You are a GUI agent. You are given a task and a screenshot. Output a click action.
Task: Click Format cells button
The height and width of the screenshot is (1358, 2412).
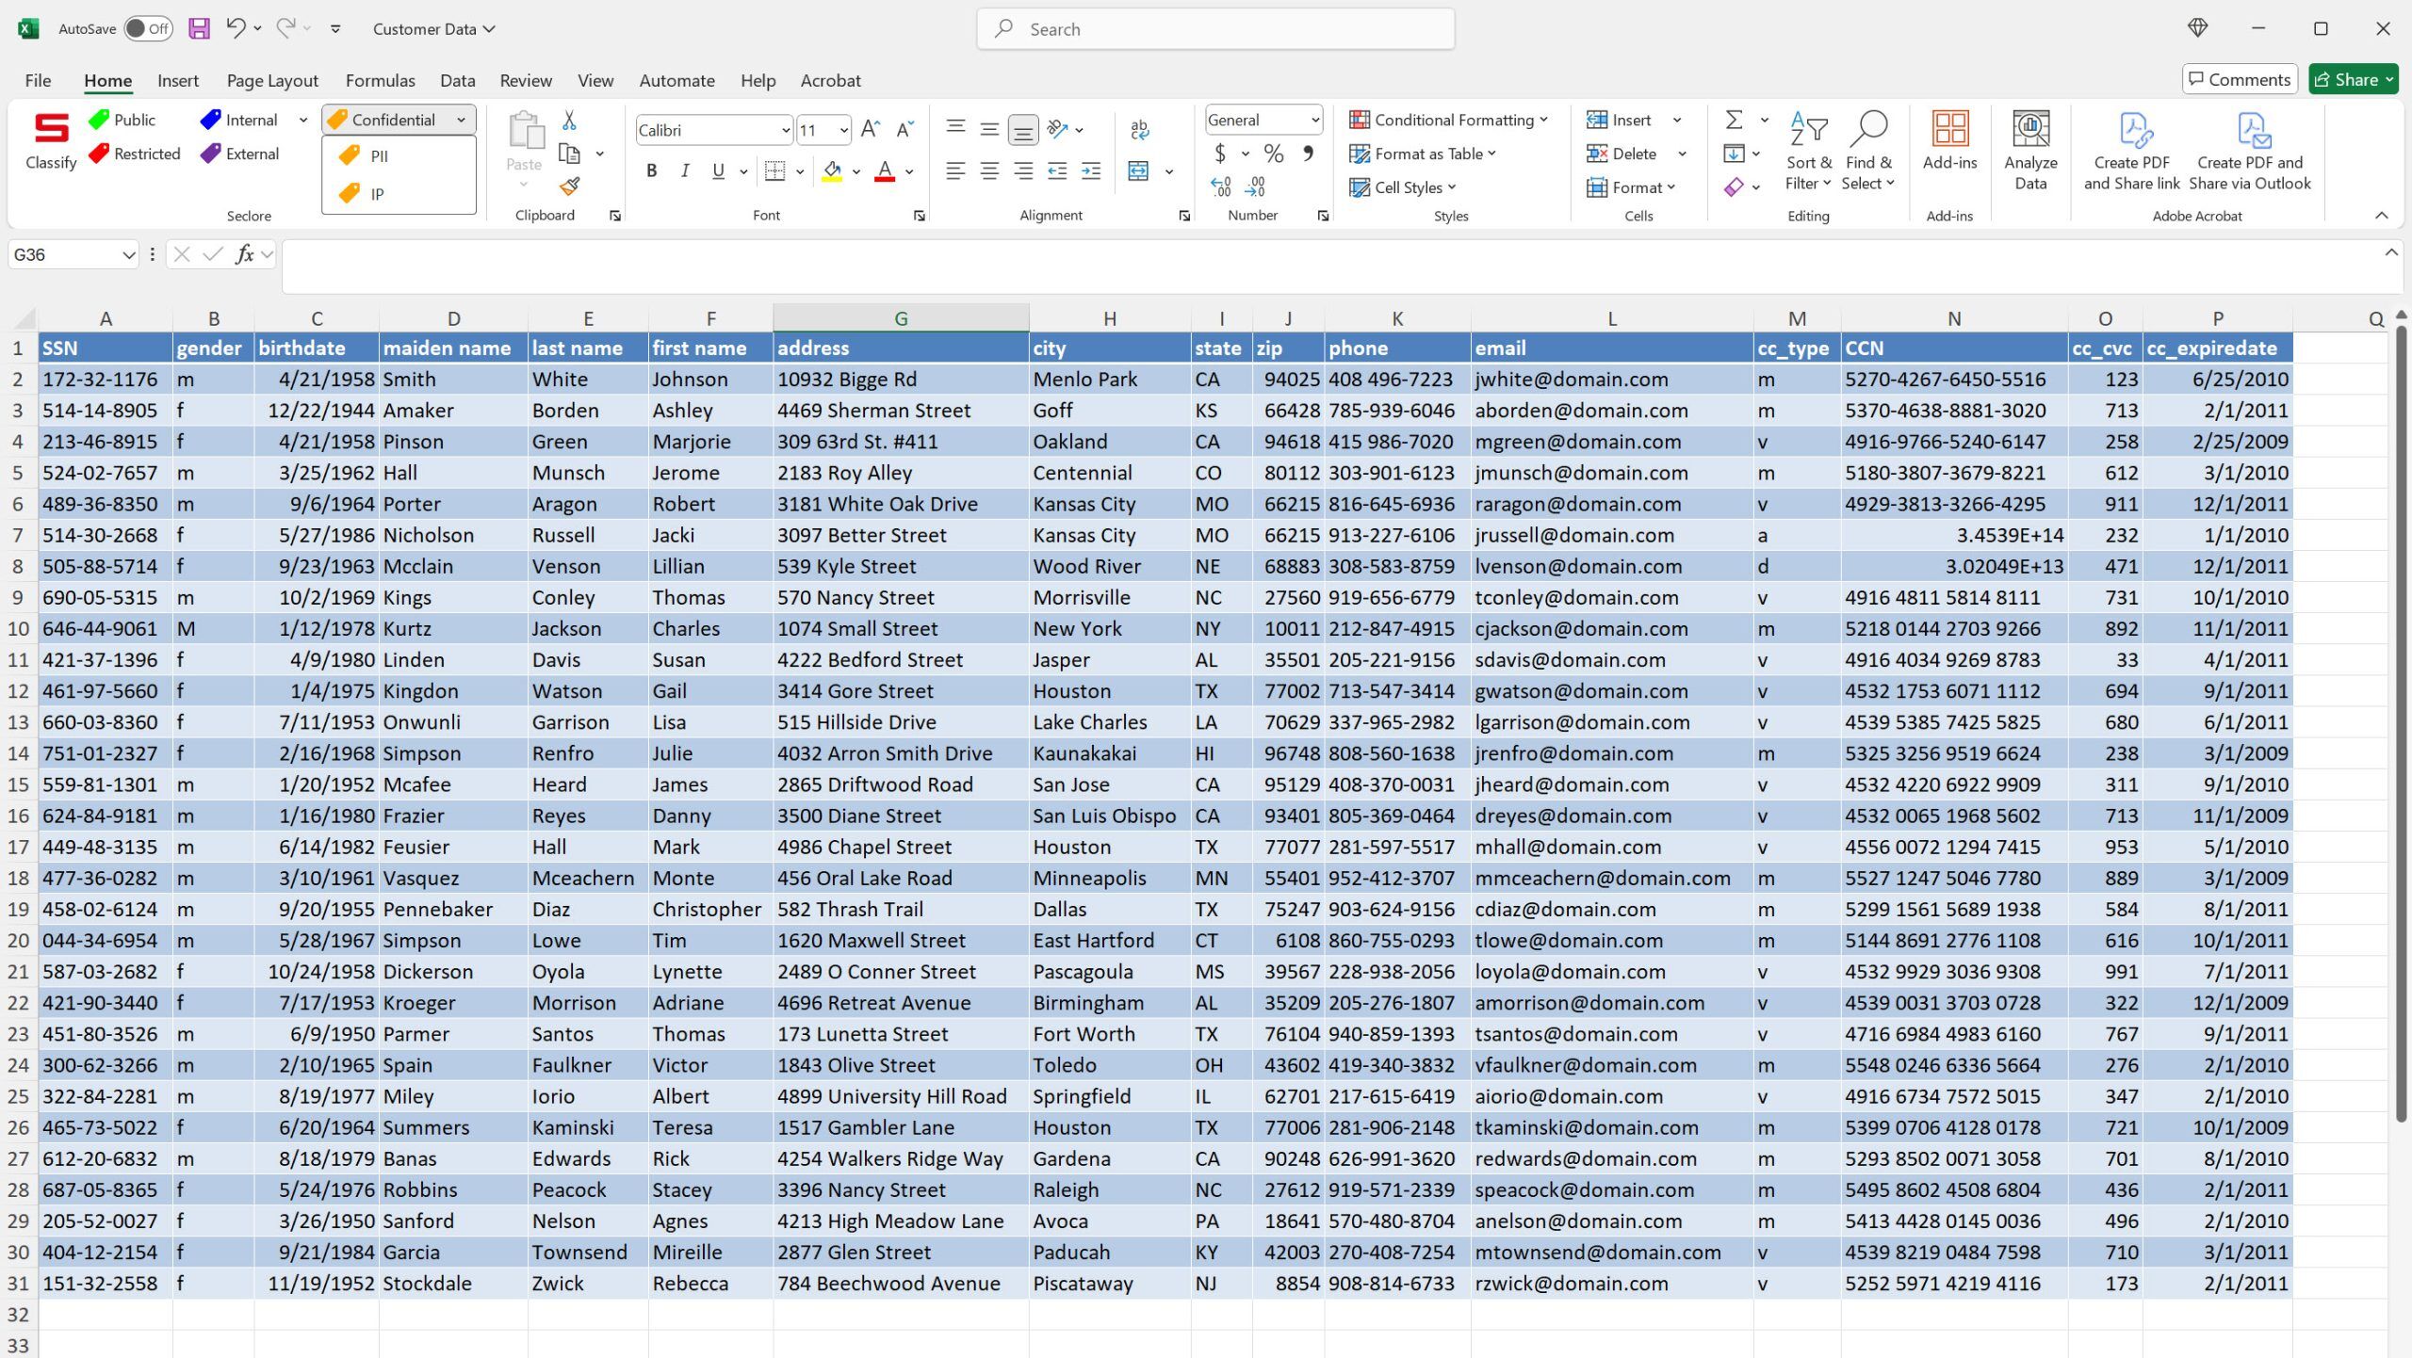[1631, 187]
